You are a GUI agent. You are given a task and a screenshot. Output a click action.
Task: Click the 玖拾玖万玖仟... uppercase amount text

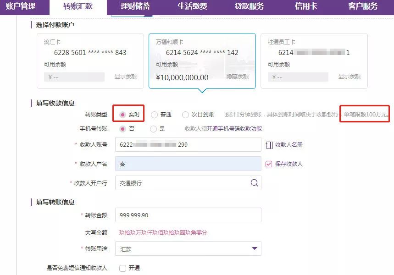pyautogui.click(x=163, y=232)
